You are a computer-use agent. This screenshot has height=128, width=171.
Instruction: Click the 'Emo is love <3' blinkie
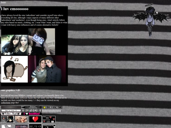[x=11, y=111]
